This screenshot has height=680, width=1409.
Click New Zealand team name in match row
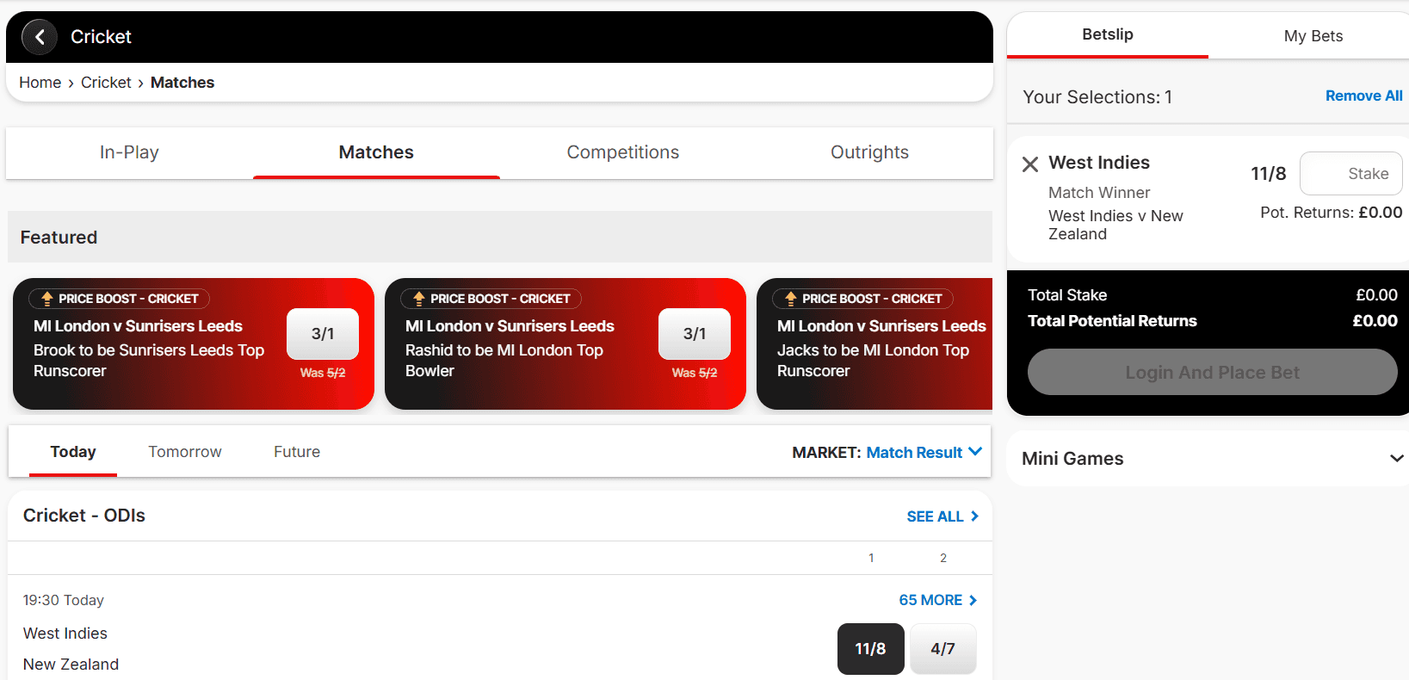coord(71,665)
